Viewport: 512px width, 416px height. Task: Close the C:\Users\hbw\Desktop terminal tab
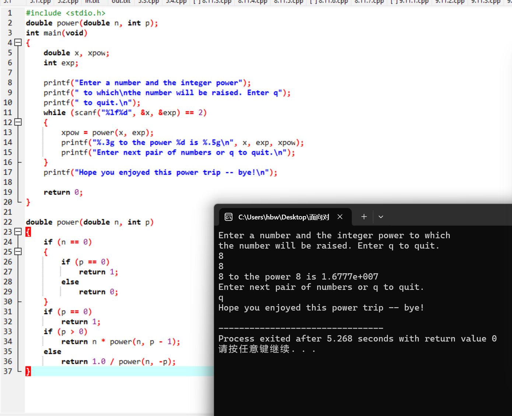click(x=340, y=217)
